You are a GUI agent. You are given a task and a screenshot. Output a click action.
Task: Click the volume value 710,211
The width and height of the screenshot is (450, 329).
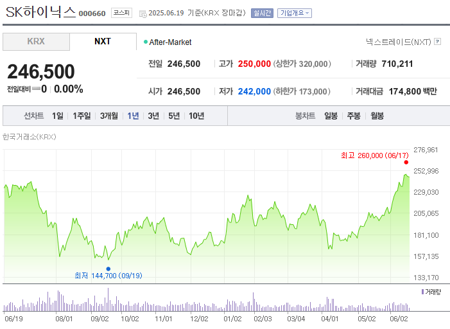click(397, 64)
